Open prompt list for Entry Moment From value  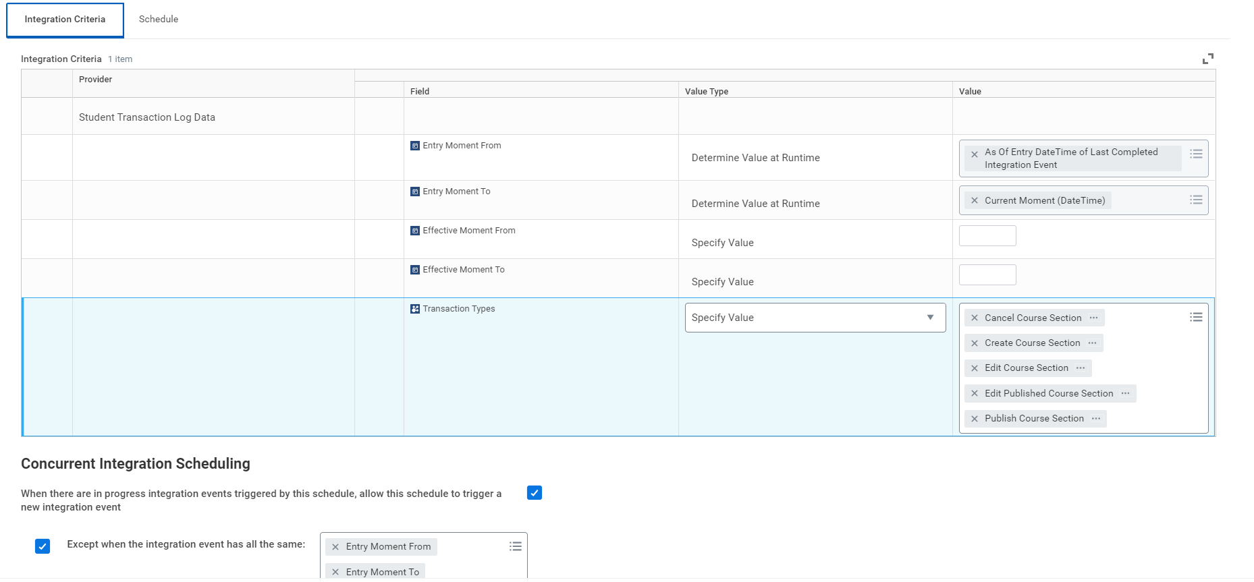point(1195,154)
